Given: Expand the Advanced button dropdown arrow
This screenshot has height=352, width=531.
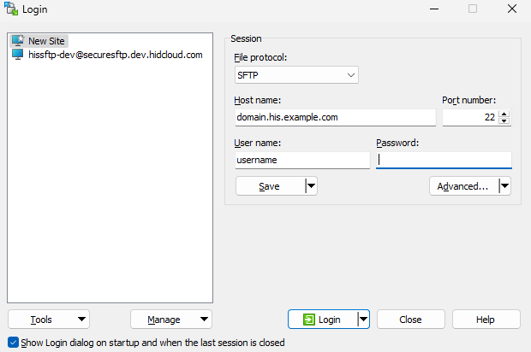Looking at the screenshot, I should tap(504, 185).
